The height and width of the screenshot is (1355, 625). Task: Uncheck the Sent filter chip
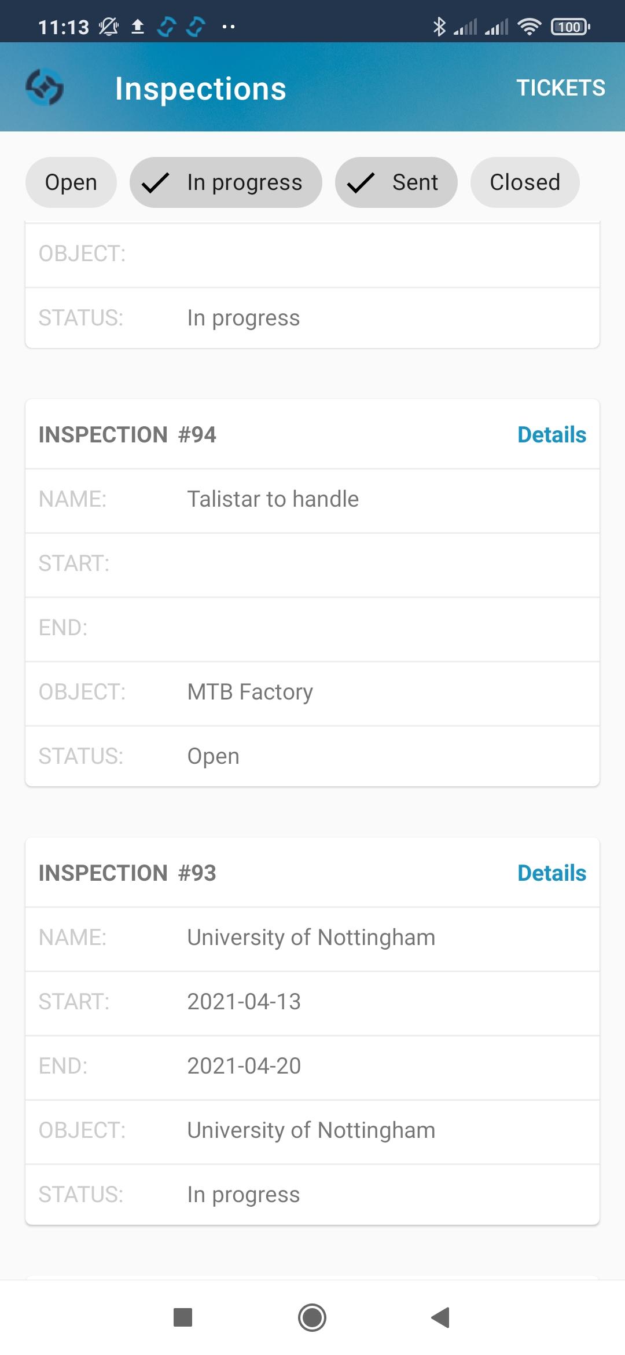(x=396, y=182)
